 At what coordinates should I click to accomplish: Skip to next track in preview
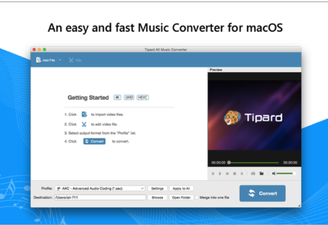tap(242, 173)
